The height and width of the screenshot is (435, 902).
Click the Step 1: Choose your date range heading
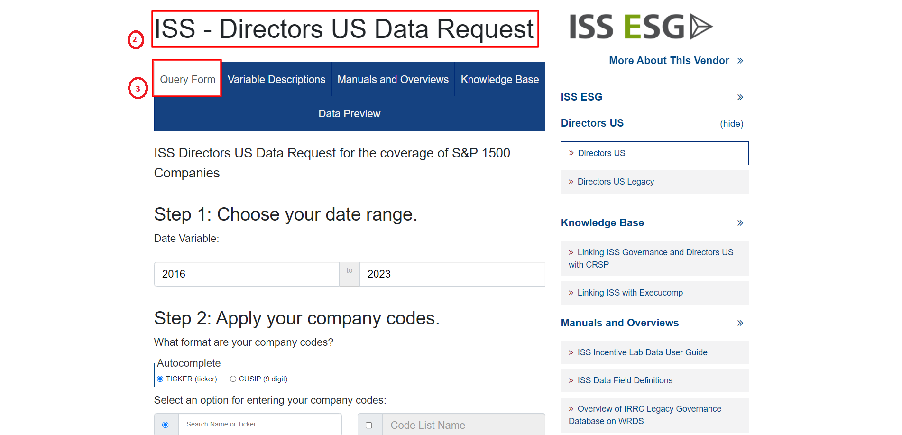point(285,215)
